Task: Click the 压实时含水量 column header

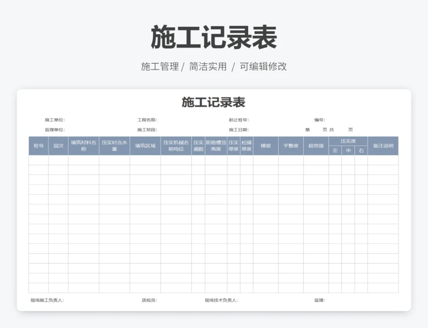Action: (x=114, y=146)
